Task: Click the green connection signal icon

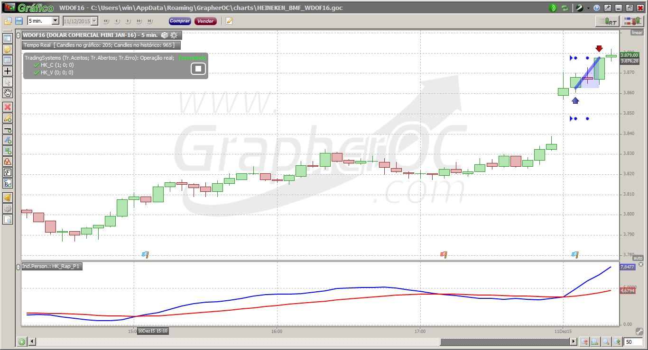Action: (553, 8)
